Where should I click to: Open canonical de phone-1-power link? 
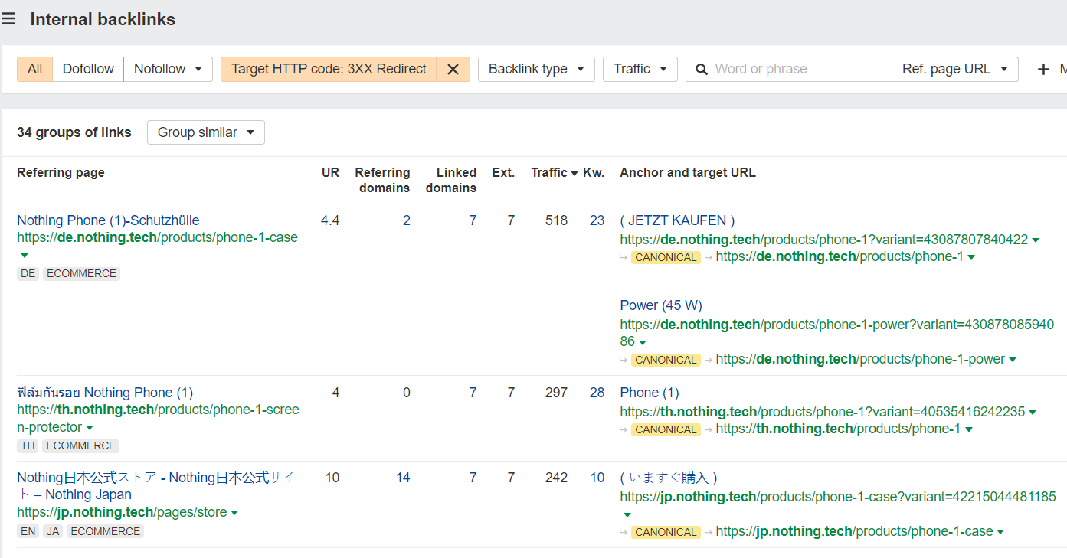(x=860, y=360)
